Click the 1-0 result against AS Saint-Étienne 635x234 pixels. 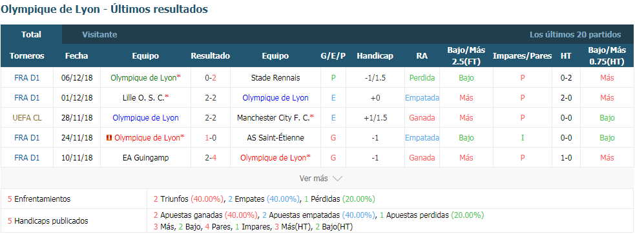(211, 138)
